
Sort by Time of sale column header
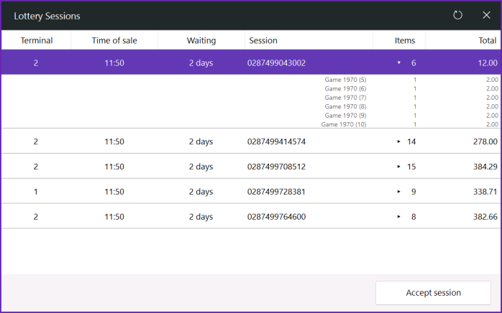[114, 40]
